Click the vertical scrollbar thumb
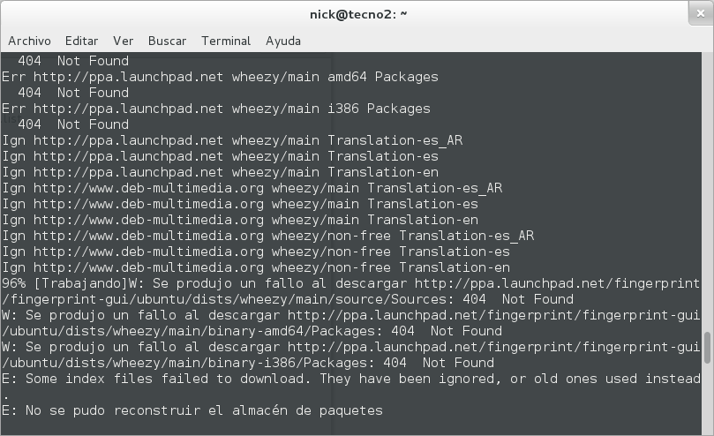Image resolution: width=714 pixels, height=436 pixels. pyautogui.click(x=707, y=348)
